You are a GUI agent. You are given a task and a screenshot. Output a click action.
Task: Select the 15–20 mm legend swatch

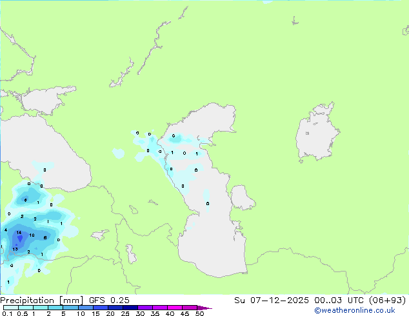101,308
